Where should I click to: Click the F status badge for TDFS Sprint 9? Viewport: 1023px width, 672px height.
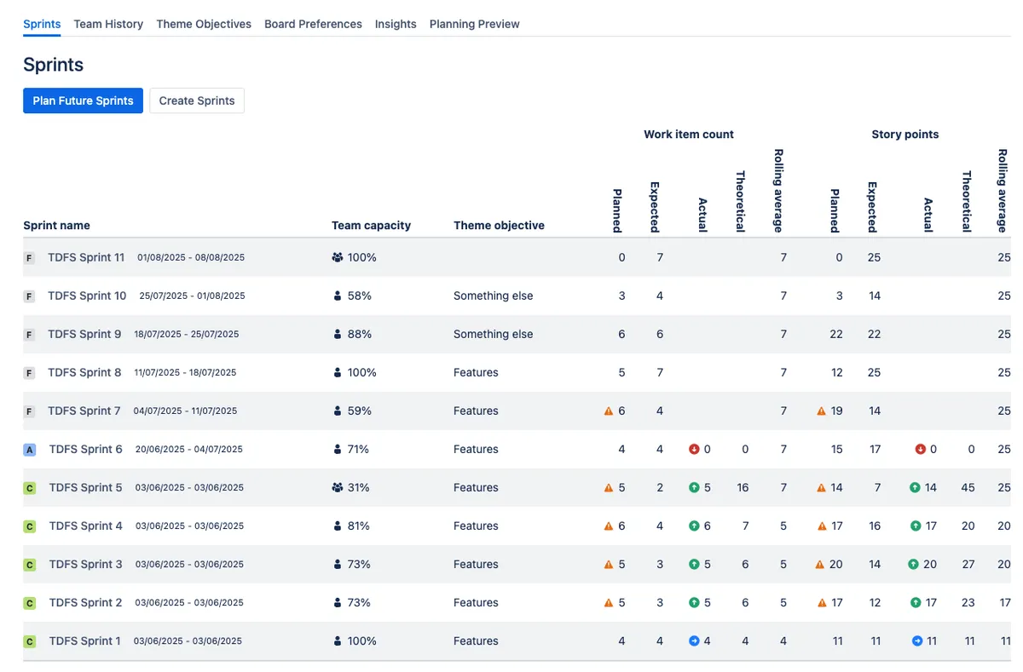[29, 335]
